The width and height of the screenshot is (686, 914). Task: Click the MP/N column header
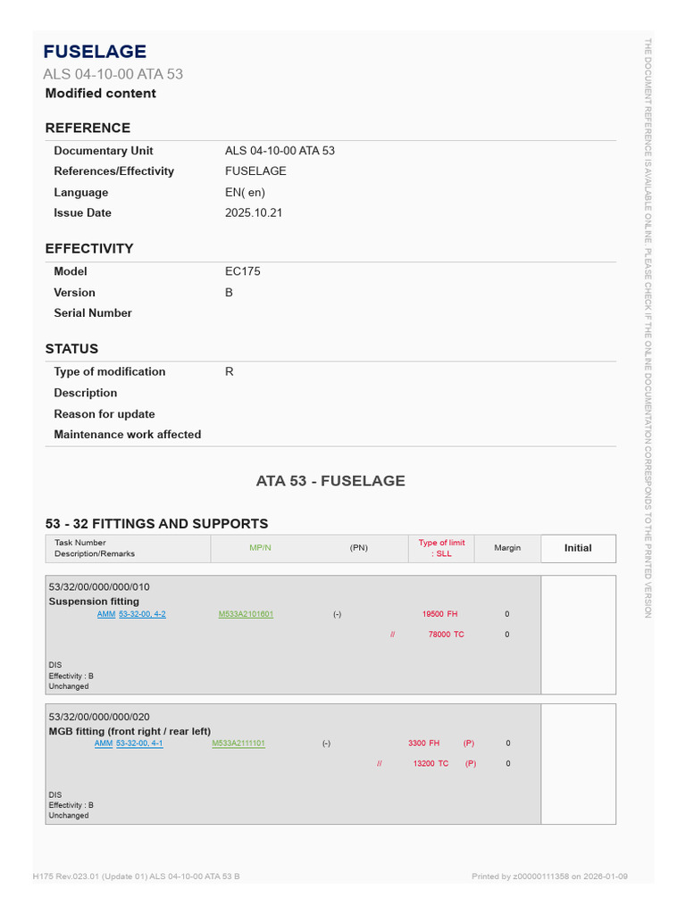pos(260,548)
